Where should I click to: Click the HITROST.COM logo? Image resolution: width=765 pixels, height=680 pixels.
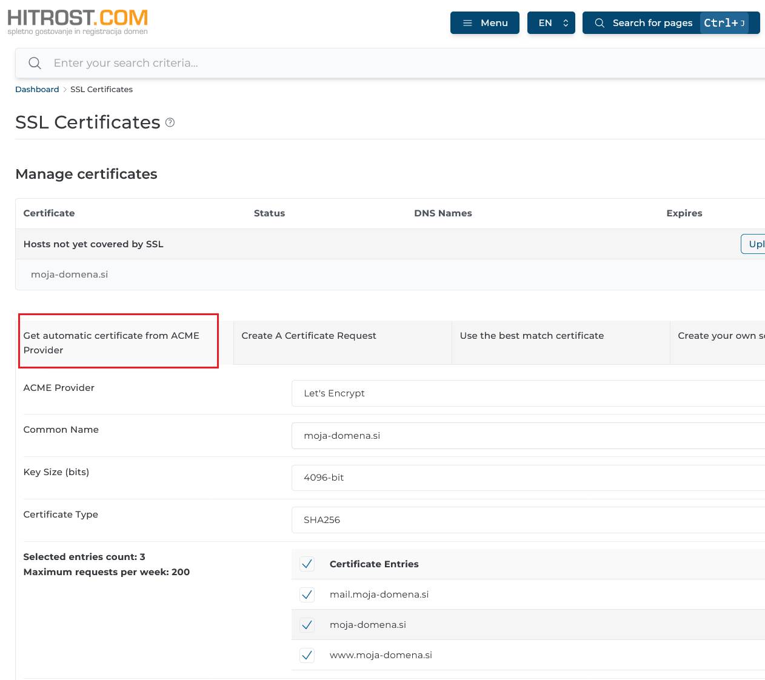(x=78, y=22)
